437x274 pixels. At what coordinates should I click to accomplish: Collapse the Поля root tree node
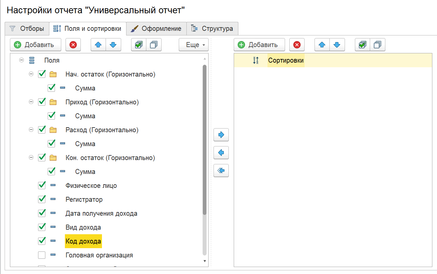(22, 60)
